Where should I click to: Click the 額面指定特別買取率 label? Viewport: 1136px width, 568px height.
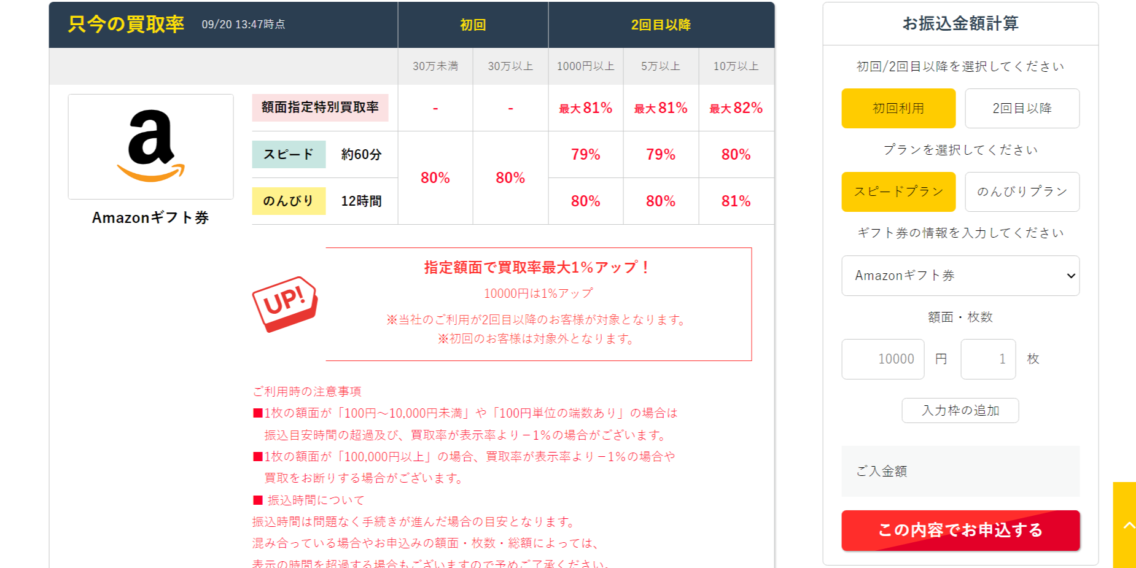tap(320, 107)
